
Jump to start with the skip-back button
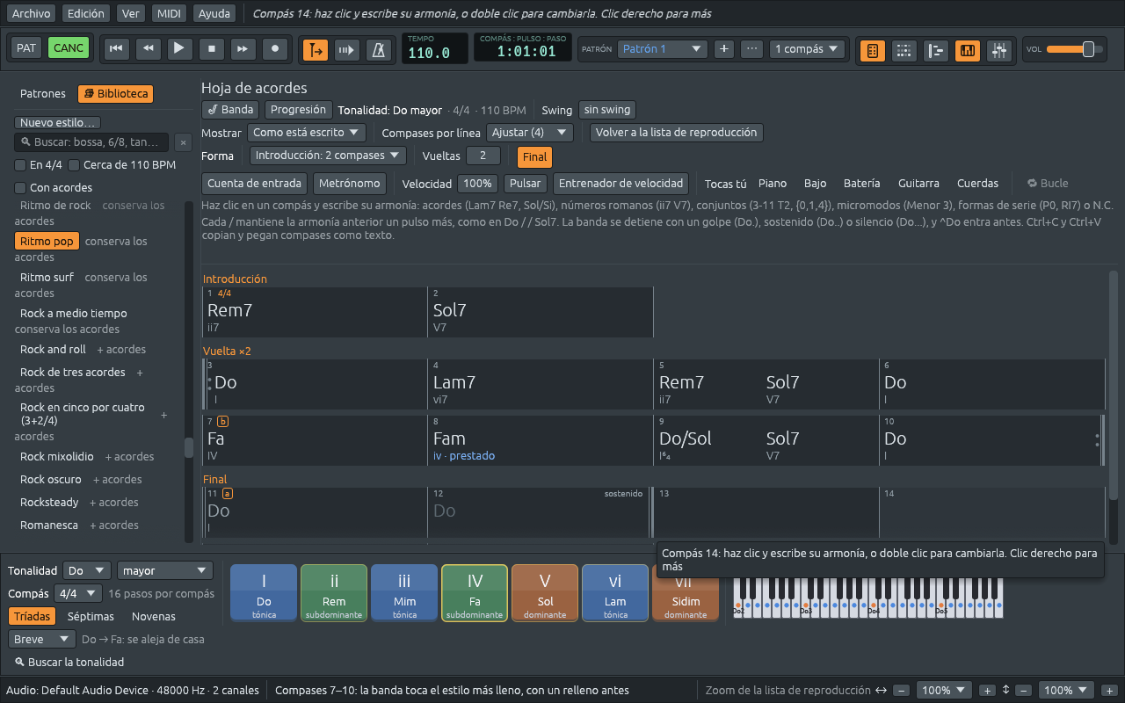pos(115,48)
